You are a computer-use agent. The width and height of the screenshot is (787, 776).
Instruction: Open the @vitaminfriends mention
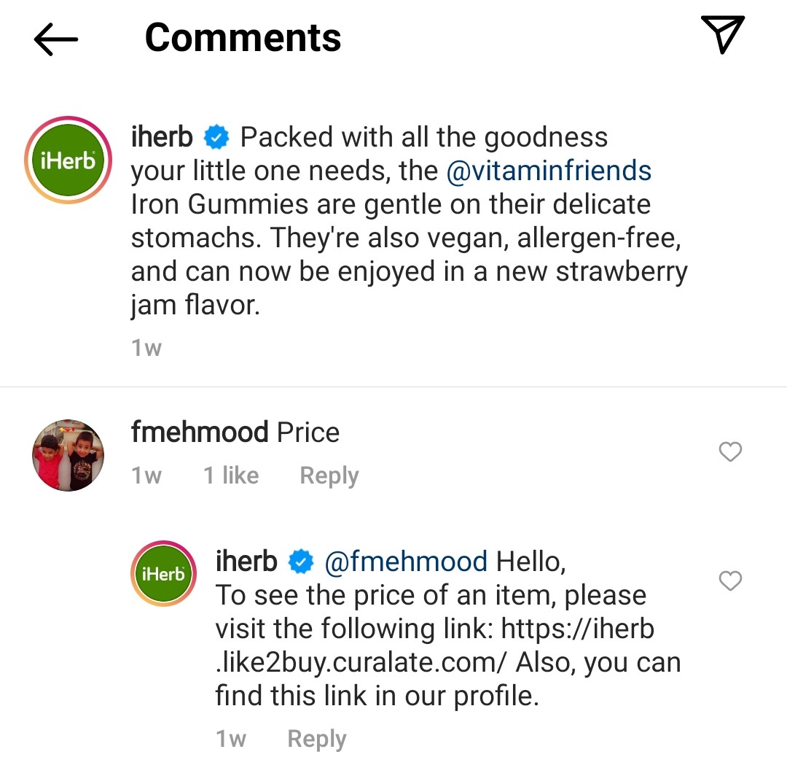(549, 171)
